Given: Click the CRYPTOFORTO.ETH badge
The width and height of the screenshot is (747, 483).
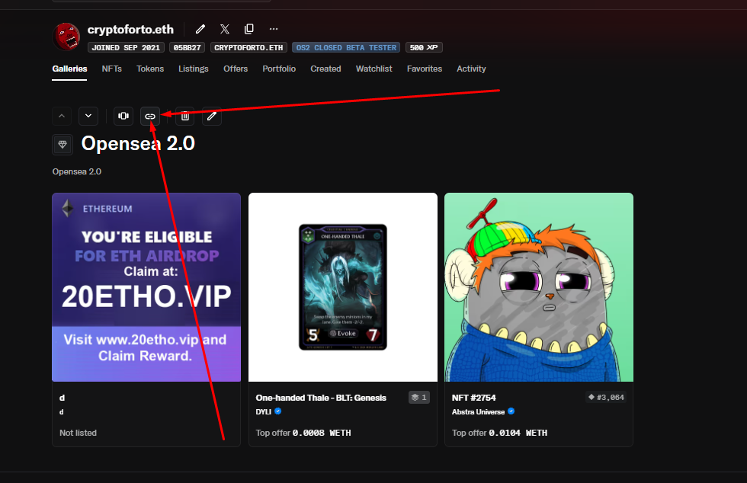Looking at the screenshot, I should [x=248, y=48].
